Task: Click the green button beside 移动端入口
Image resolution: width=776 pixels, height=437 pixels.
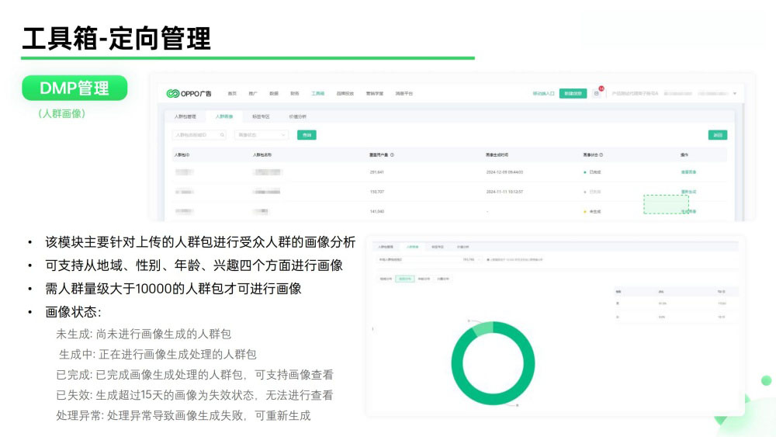Action: click(x=573, y=94)
